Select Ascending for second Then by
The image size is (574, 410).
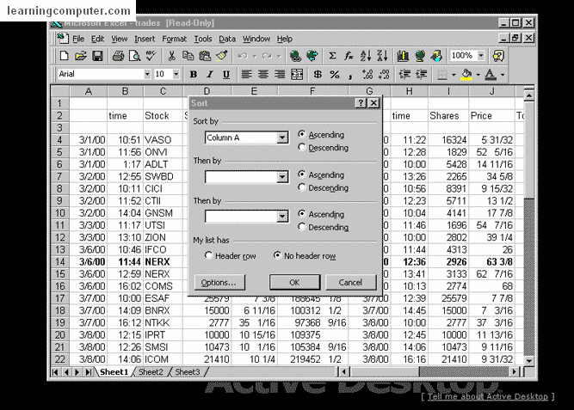point(302,213)
